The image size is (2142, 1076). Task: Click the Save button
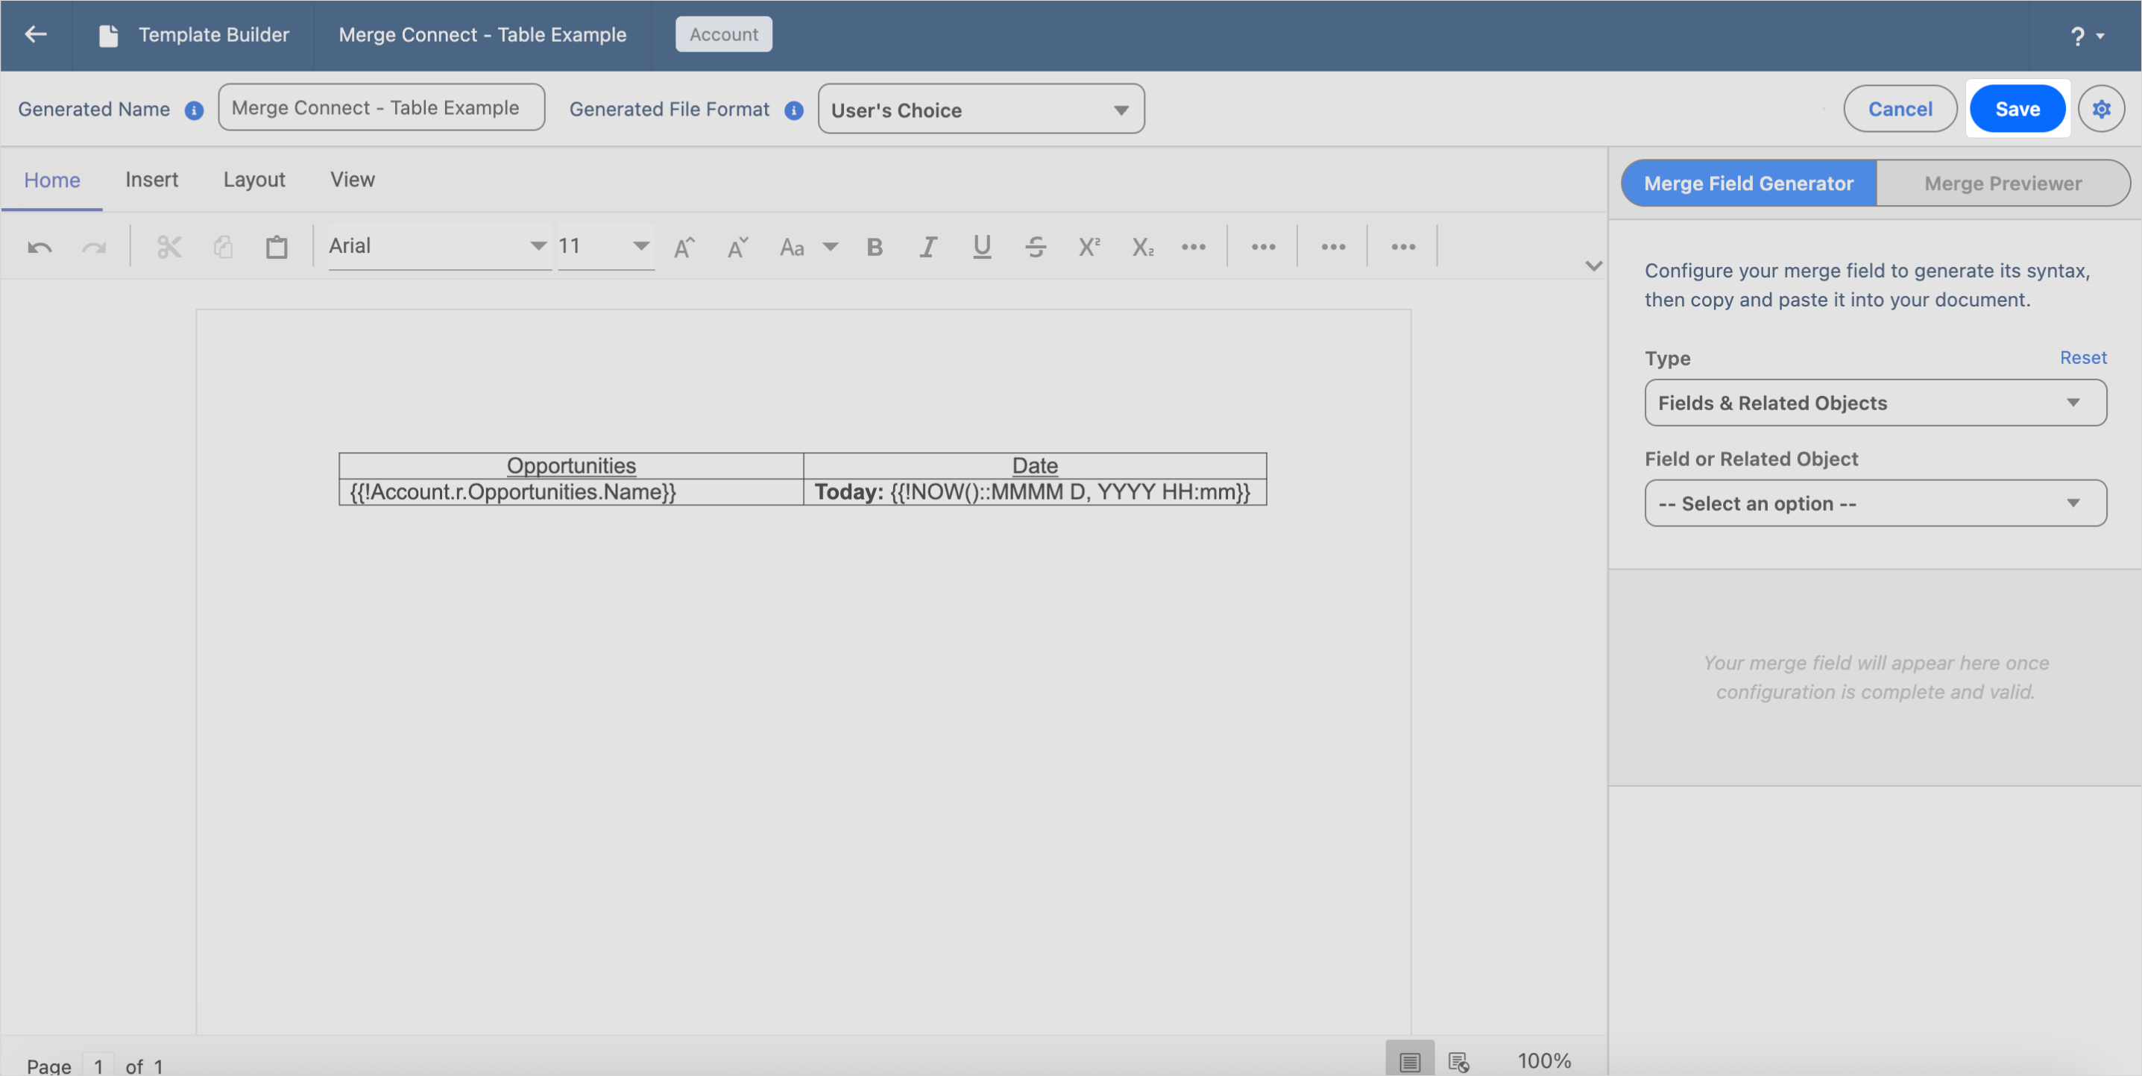click(2017, 109)
